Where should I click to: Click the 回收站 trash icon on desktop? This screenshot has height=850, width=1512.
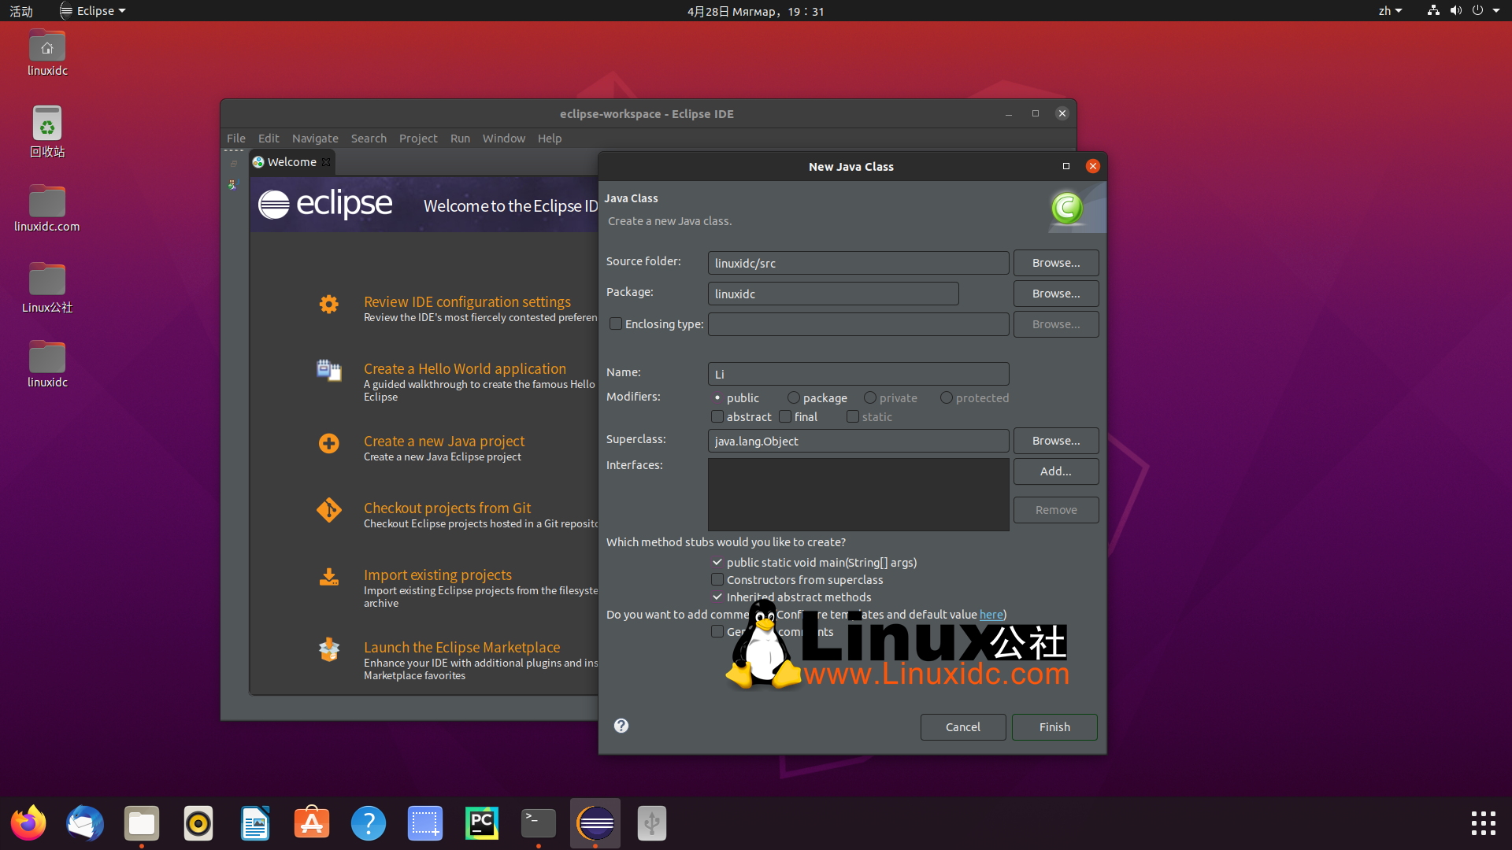point(46,124)
